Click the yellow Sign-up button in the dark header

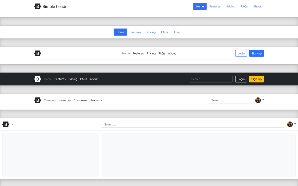pos(256,79)
